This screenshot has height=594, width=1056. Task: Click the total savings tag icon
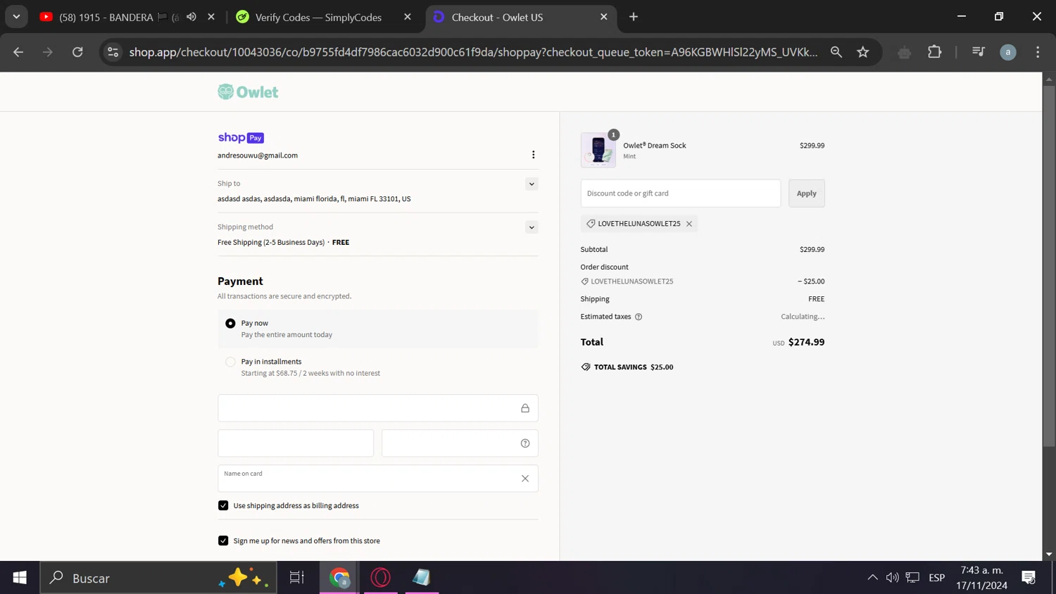[x=586, y=367]
